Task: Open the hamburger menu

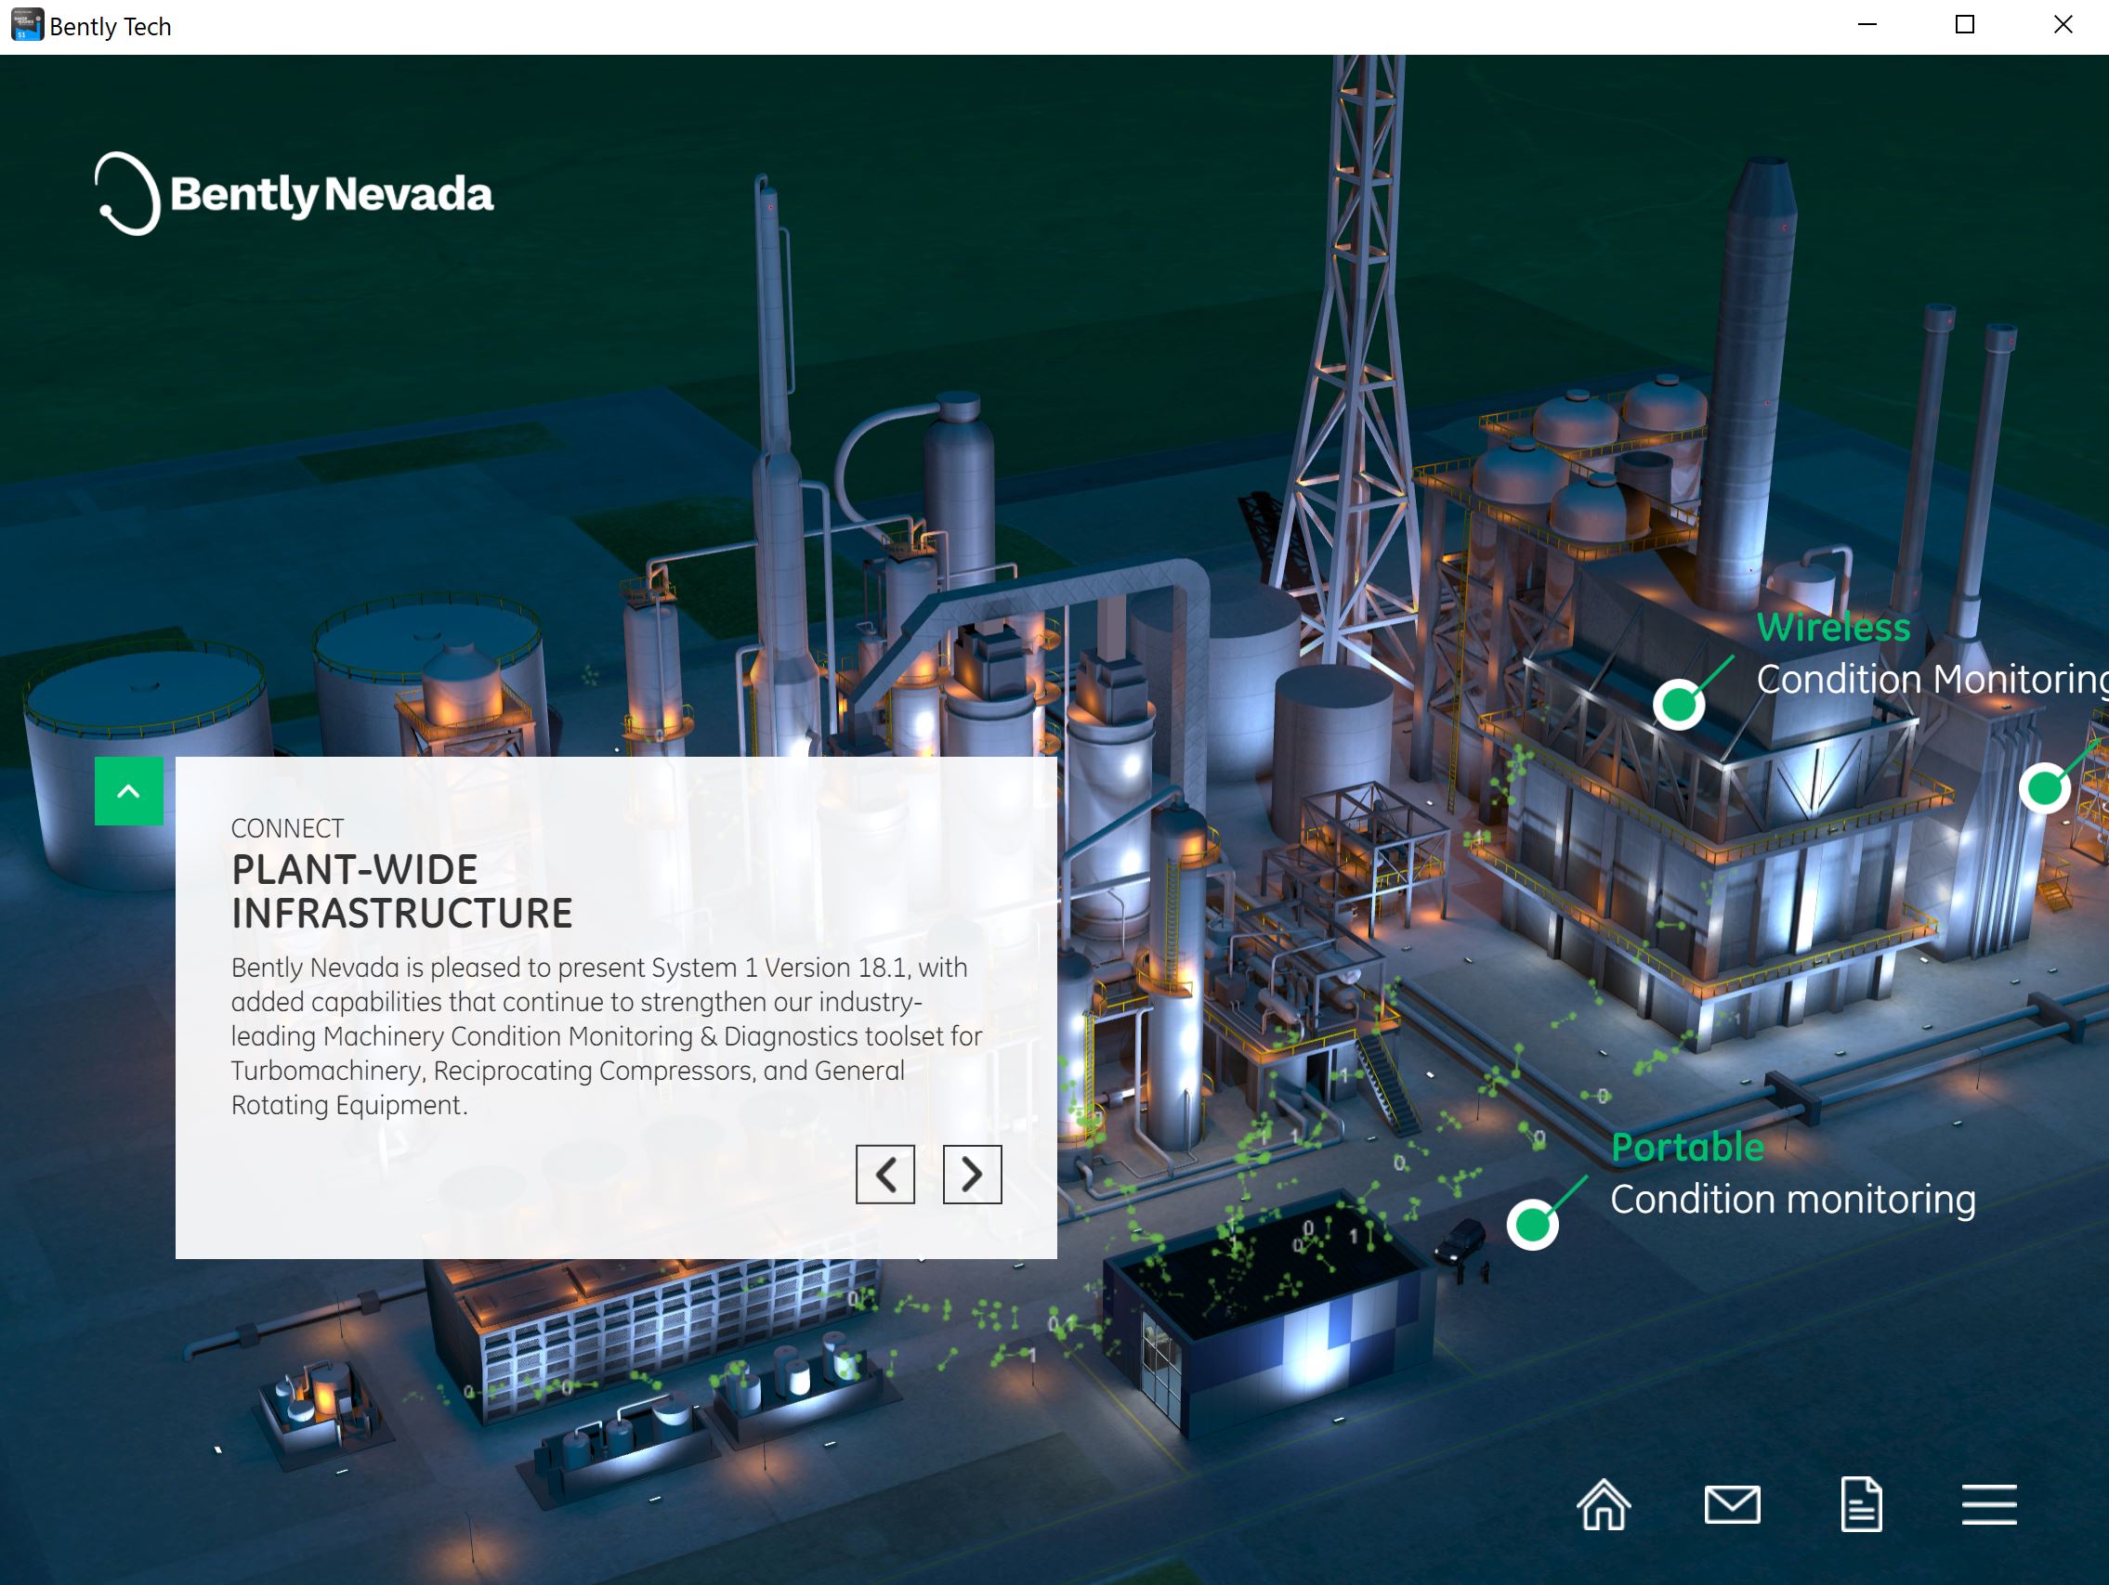Action: tap(1989, 1505)
